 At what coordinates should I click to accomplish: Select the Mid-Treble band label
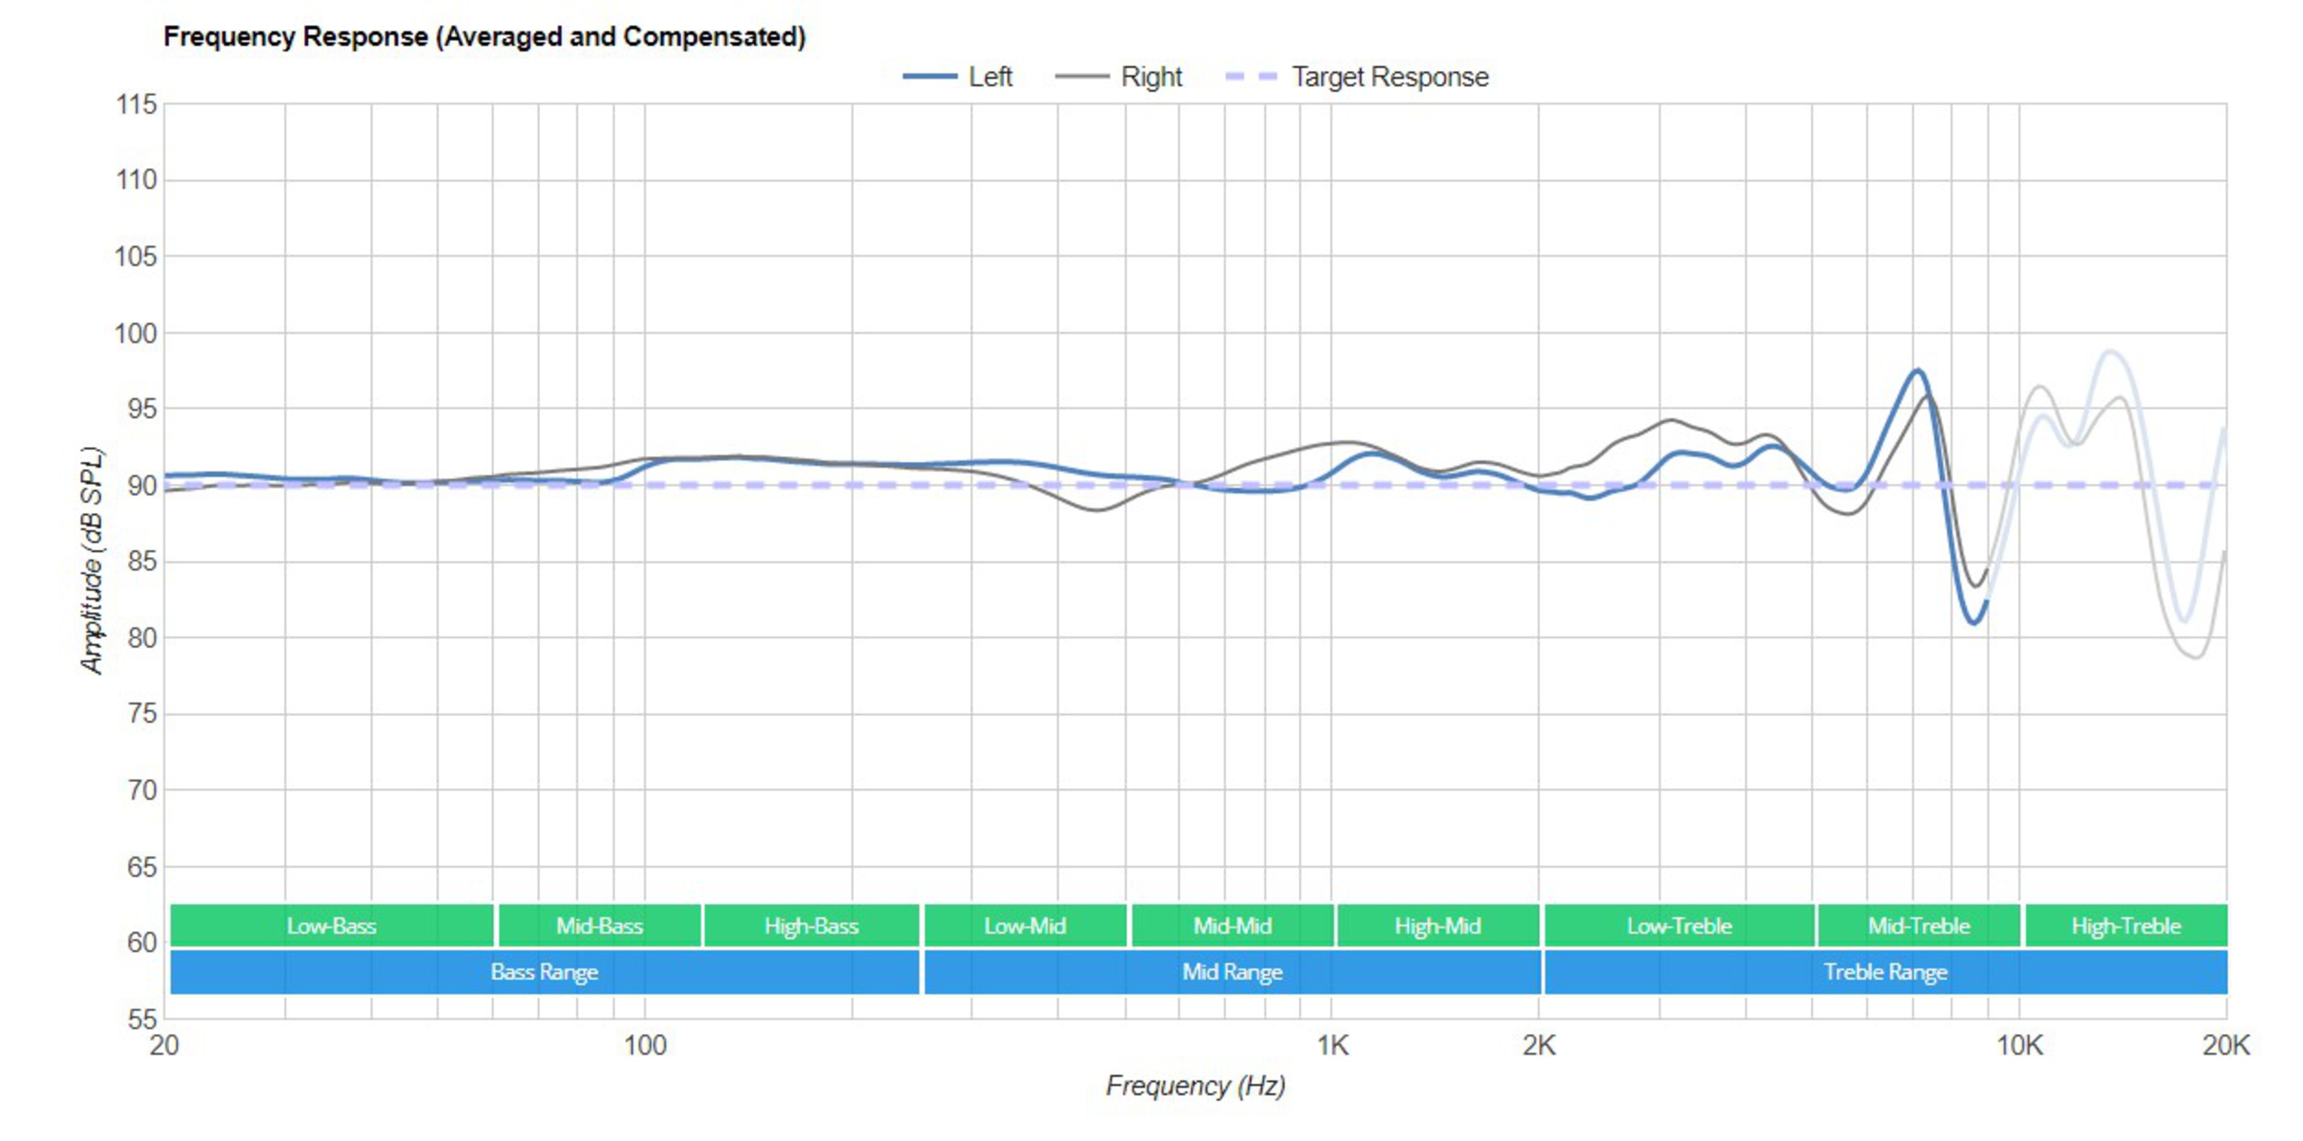[x=1919, y=926]
